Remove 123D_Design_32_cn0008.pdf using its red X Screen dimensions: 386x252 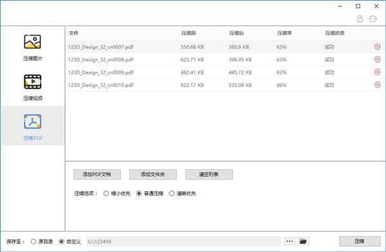[378, 60]
